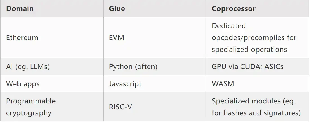The image size is (310, 122).
Task: Select the Programmable cryptography cell
Action: [x=31, y=107]
